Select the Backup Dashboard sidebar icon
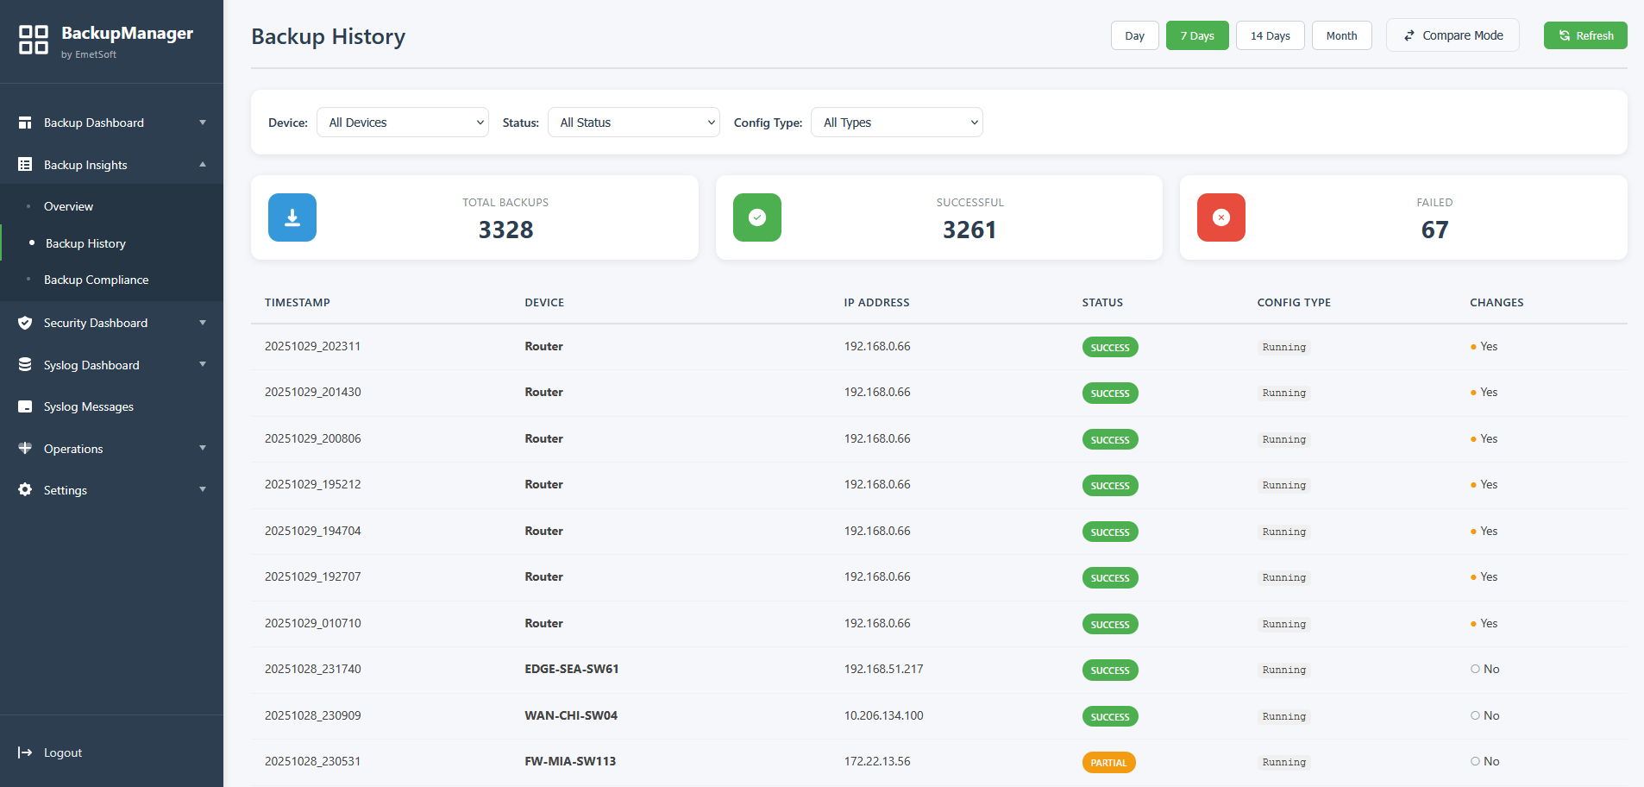 (x=25, y=122)
